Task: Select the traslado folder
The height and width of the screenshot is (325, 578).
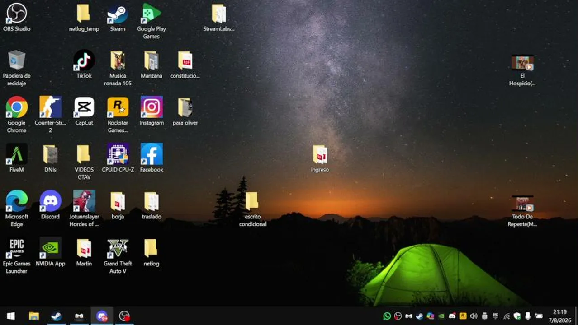Action: [152, 205]
